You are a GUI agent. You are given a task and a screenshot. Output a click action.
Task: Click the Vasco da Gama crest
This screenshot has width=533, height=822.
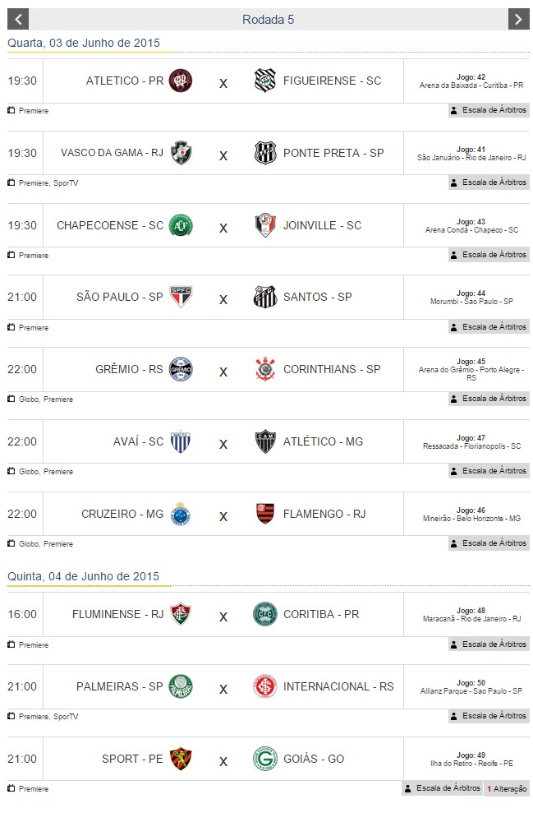[181, 153]
